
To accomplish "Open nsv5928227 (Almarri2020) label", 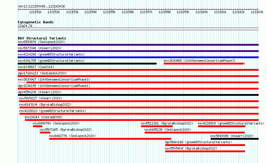I will pos(40,98).
